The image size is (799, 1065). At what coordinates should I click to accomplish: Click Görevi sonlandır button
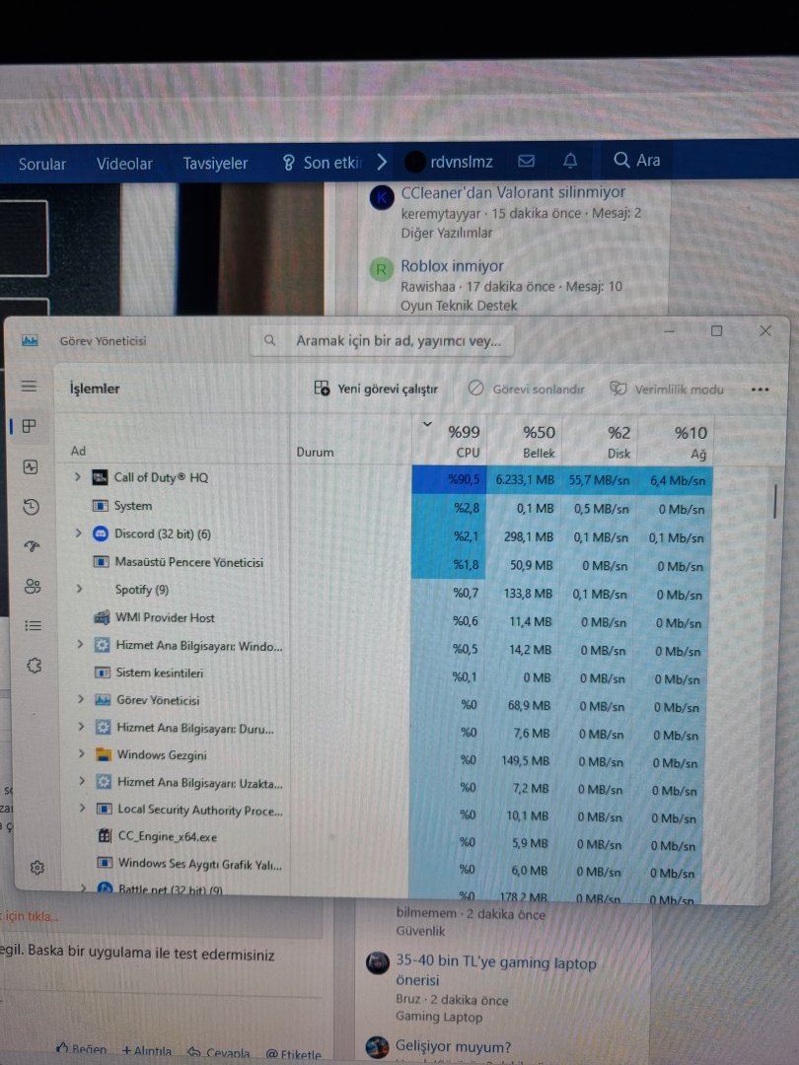tap(527, 390)
